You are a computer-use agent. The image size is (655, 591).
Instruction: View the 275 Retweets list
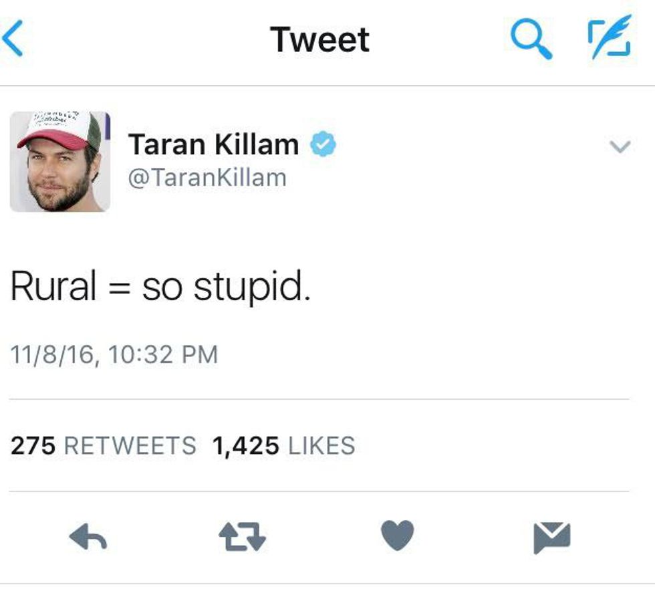coord(103,445)
